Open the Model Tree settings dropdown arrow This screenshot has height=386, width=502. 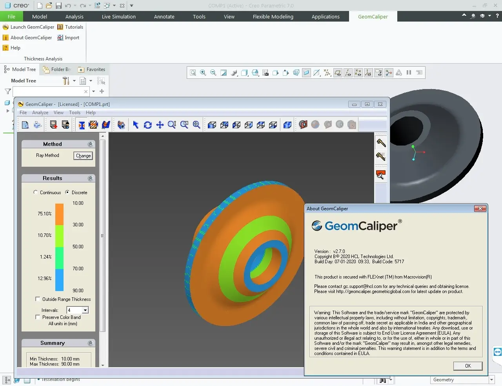(x=74, y=81)
